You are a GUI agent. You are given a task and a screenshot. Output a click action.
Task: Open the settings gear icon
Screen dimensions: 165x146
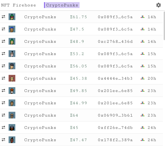[159, 5]
